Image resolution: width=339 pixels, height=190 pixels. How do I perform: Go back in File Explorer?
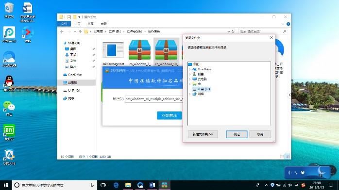click(62, 32)
